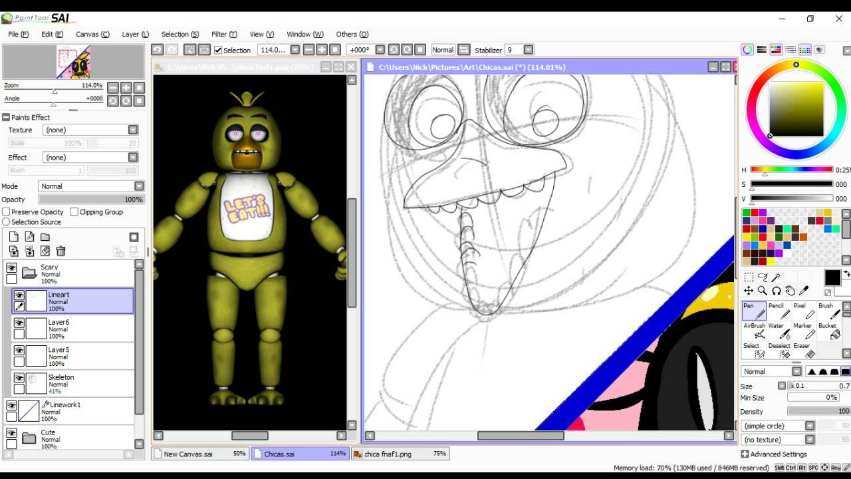851x479 pixels.
Task: Adjust the layer Opacity slider
Action: [x=92, y=200]
